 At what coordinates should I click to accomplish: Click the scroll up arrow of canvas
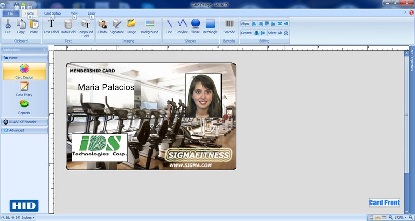(407, 53)
